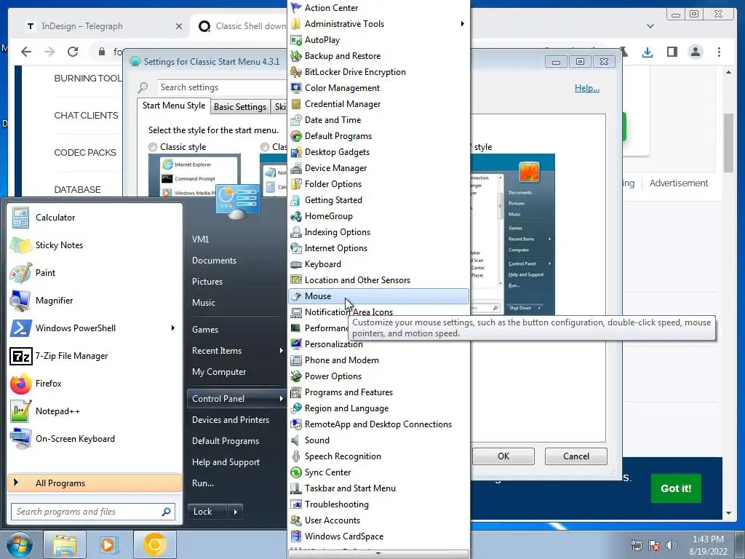Viewport: 745px width, 559px height.
Task: Expand the Control Panel submenu
Action: pos(282,399)
